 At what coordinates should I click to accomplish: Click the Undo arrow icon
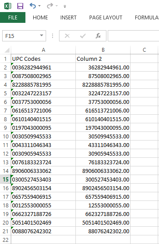[x=33, y=6]
